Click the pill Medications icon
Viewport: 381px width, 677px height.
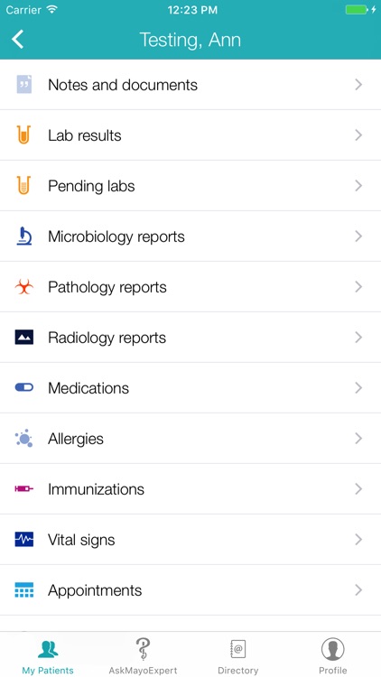(x=23, y=388)
